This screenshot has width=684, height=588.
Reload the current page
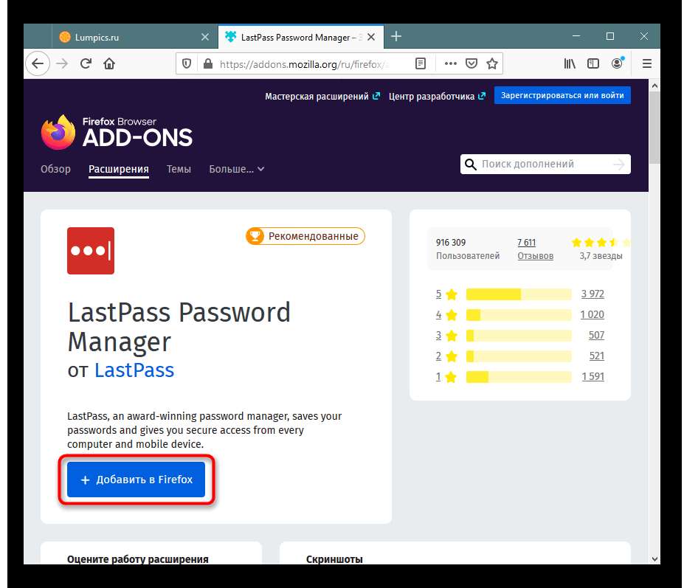86,64
